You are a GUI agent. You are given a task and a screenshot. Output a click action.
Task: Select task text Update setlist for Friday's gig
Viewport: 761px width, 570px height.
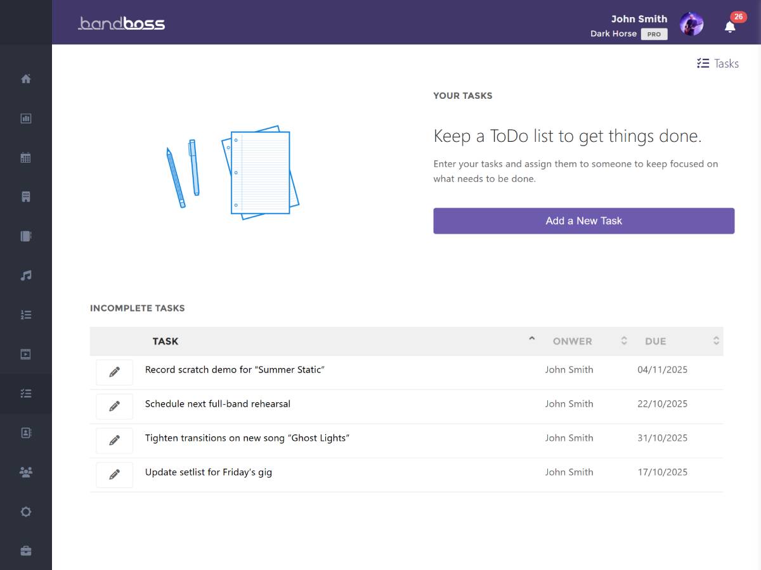coord(209,472)
